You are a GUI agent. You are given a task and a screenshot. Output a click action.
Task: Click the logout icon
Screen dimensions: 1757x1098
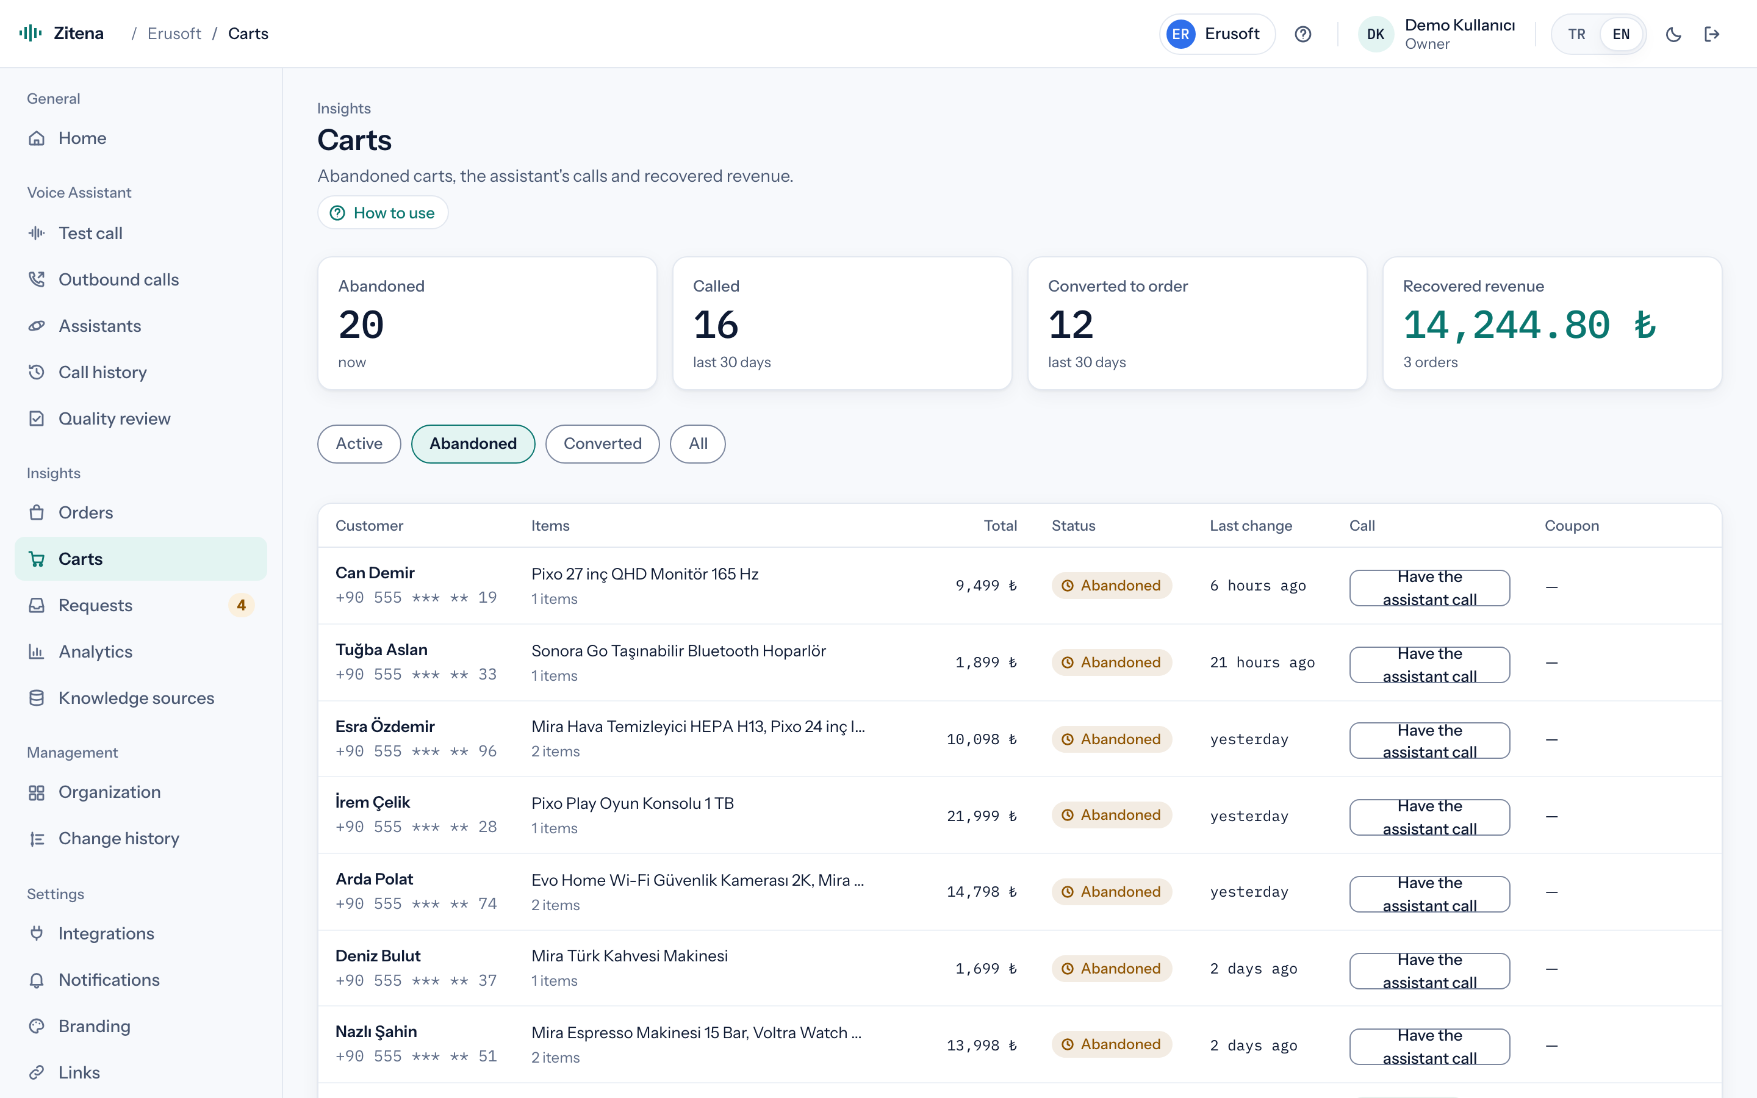(x=1712, y=34)
